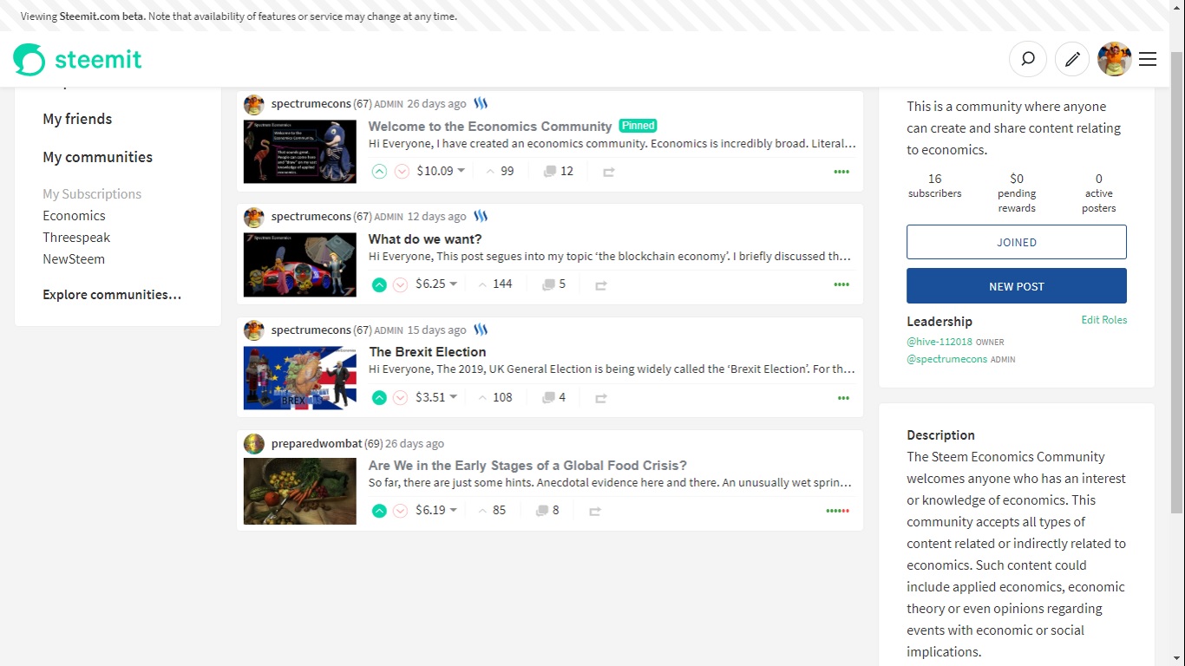Toggle upvote on What do we want? post

pos(379,284)
